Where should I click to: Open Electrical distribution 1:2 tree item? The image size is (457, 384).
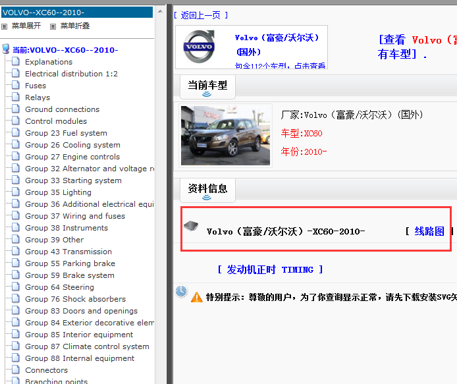tap(71, 74)
